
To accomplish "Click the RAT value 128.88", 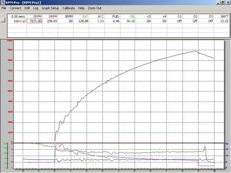I will tap(81, 21).
